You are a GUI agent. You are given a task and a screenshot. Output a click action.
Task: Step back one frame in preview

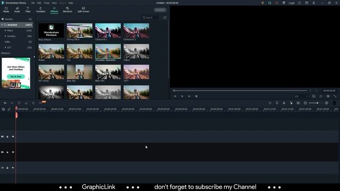point(175,96)
